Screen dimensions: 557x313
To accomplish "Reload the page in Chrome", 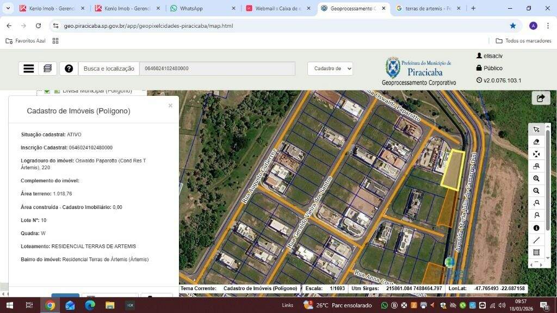I will point(39,26).
